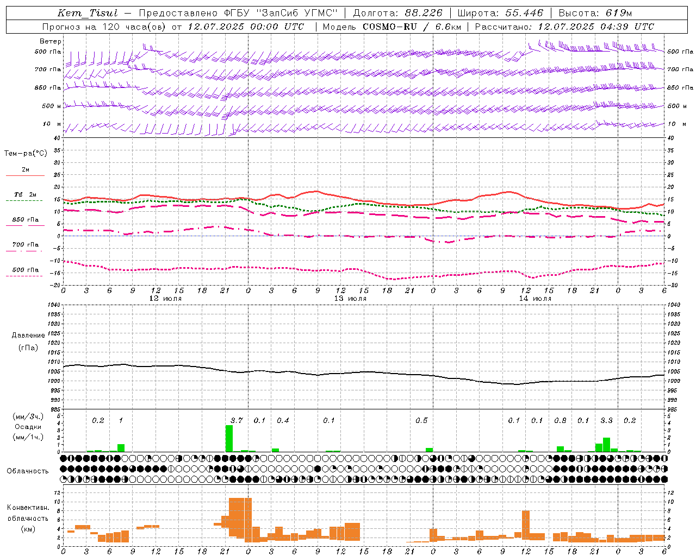Viewport: 696px width, 556px height.
Task: Click the Давление pressure chart label
Action: pyautogui.click(x=28, y=336)
